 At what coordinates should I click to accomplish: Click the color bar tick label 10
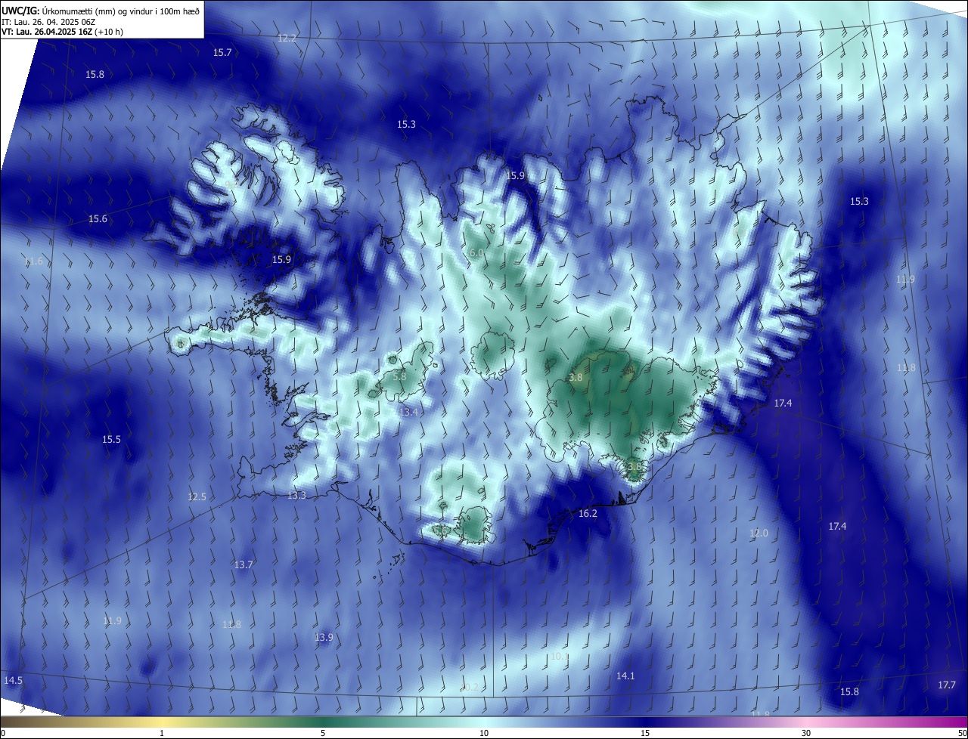coord(484,733)
